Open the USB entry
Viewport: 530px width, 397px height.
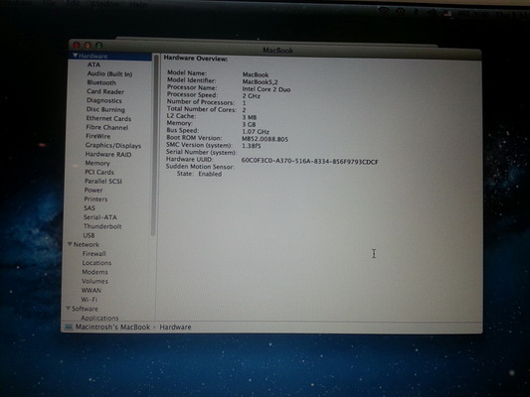tap(88, 235)
